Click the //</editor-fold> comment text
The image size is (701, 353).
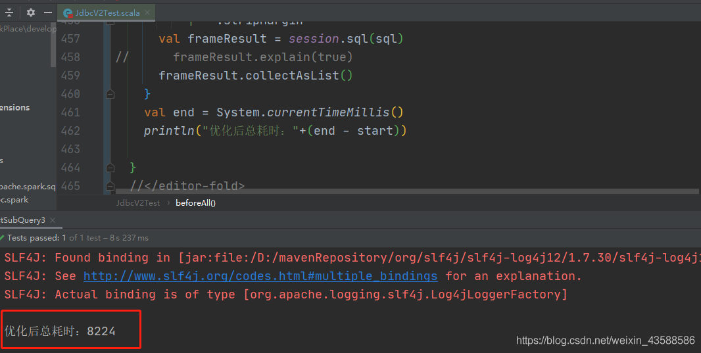(x=187, y=186)
